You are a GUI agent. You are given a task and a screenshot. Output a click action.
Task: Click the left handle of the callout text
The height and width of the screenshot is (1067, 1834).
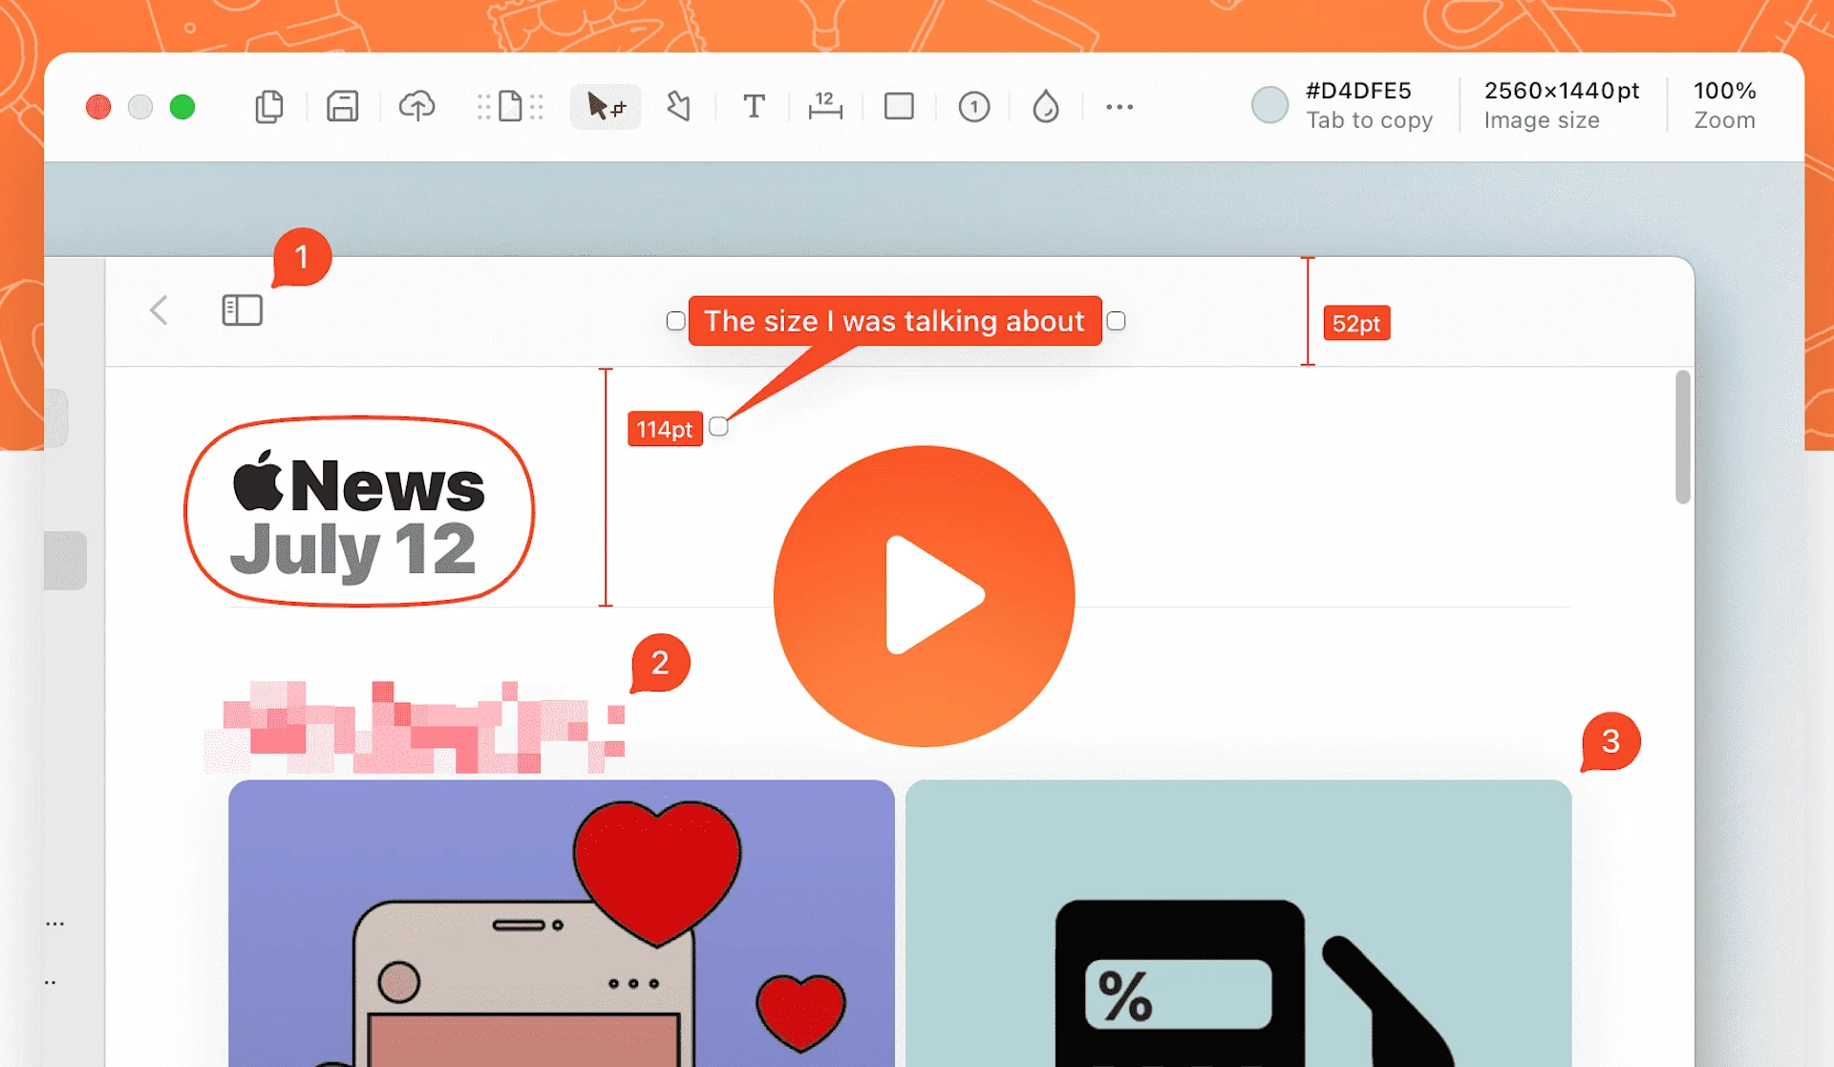675,321
